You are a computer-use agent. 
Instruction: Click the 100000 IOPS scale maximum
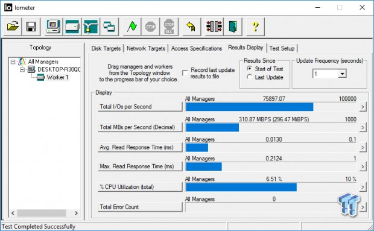[347, 99]
